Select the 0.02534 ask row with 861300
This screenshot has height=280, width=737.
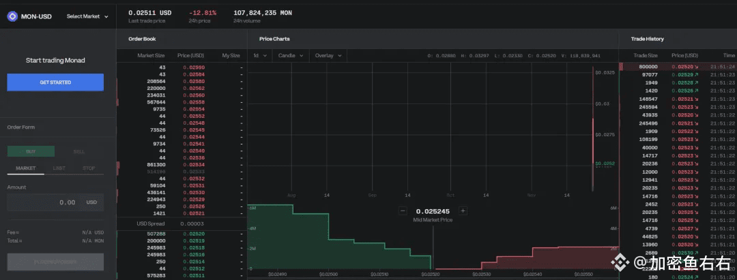pyautogui.click(x=182, y=165)
